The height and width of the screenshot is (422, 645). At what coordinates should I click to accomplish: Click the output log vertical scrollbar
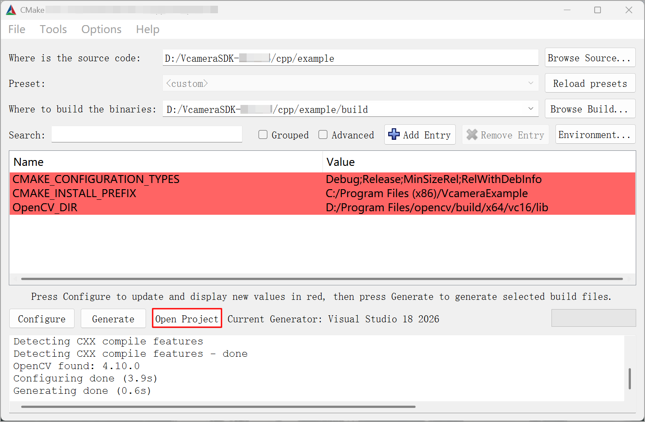(x=630, y=379)
